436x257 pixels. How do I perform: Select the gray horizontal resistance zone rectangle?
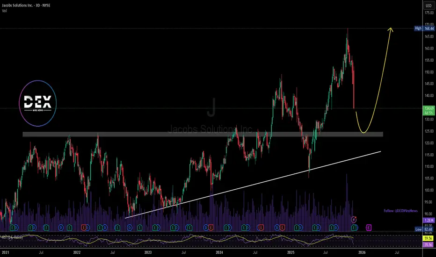(203, 134)
